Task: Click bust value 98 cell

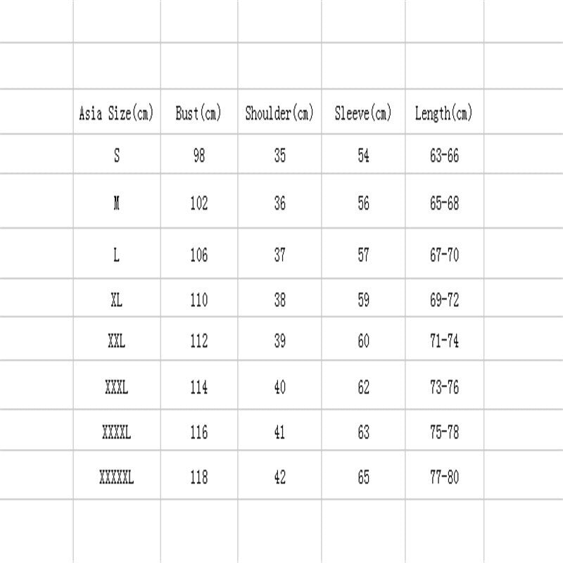Action: click(x=198, y=156)
